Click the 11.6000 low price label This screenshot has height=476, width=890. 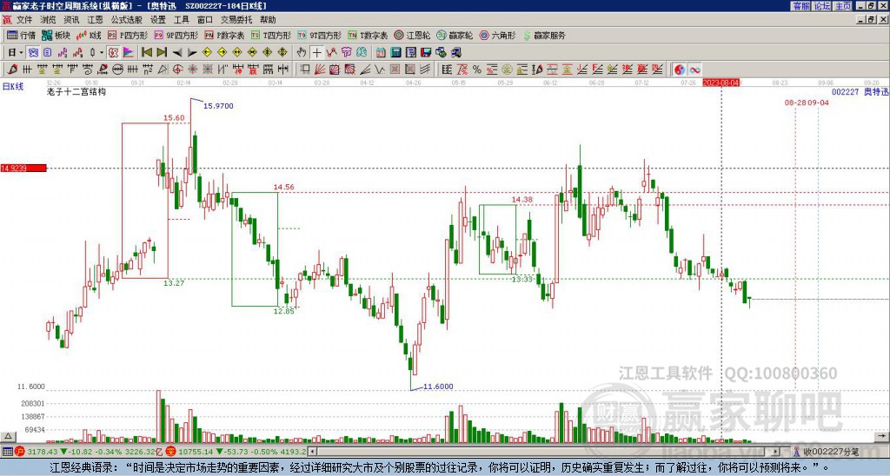(438, 387)
